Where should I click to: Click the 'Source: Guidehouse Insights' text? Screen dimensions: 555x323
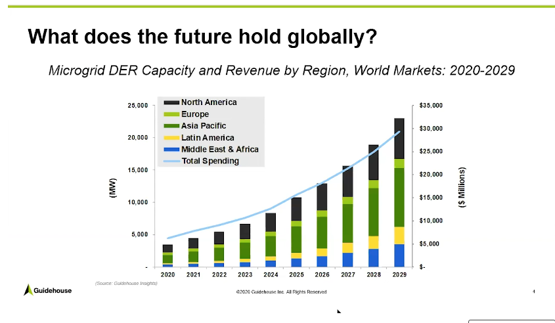(x=126, y=283)
